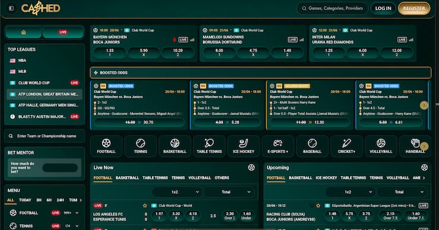Click the football icon in Live Now header

[251, 168]
